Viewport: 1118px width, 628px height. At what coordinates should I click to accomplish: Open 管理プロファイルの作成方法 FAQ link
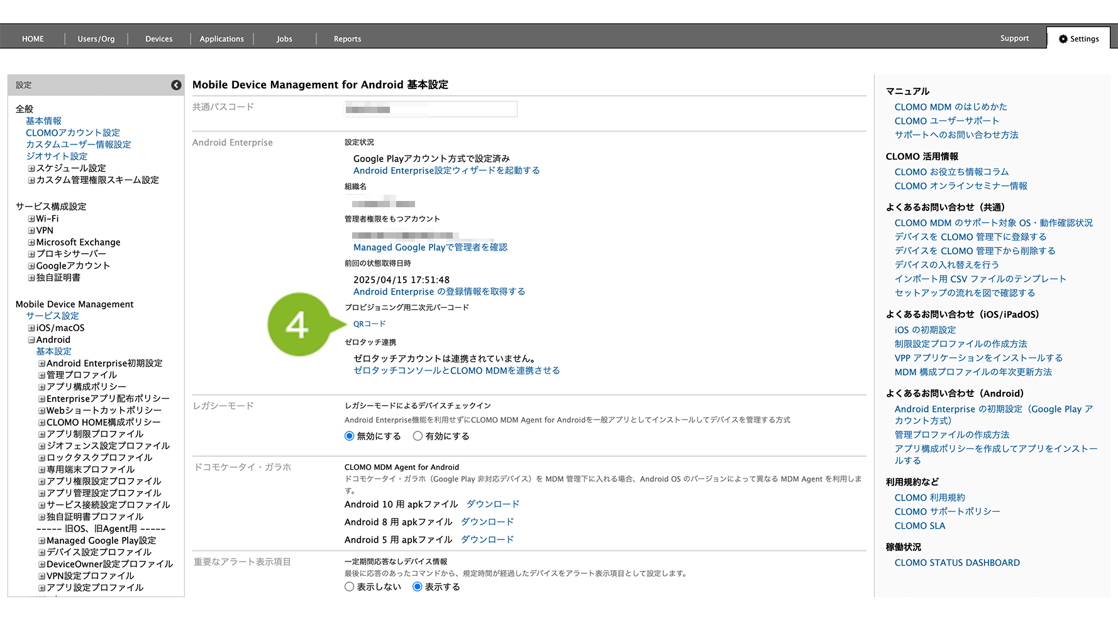pyautogui.click(x=952, y=435)
